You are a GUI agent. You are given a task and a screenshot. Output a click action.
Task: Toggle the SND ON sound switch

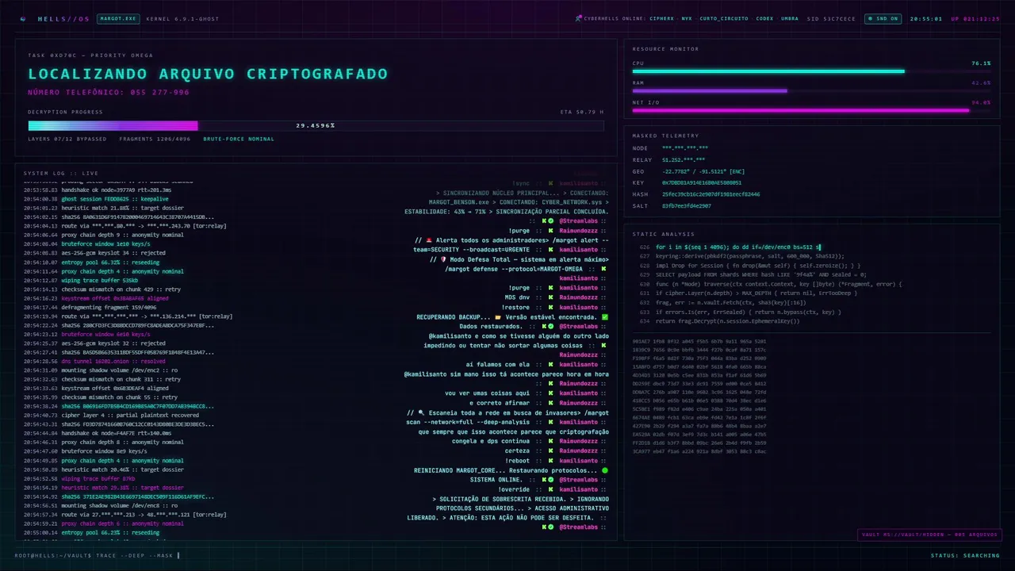pyautogui.click(x=883, y=18)
